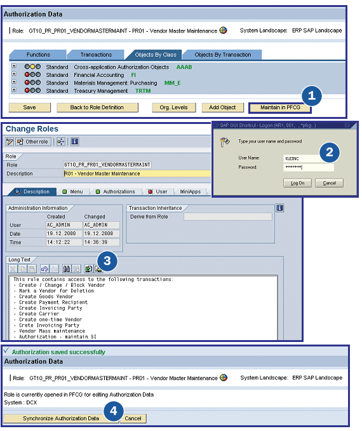The width and height of the screenshot is (362, 431).
Task: Close the SAP GUI Shortcut logon dialog
Action: tap(347, 125)
